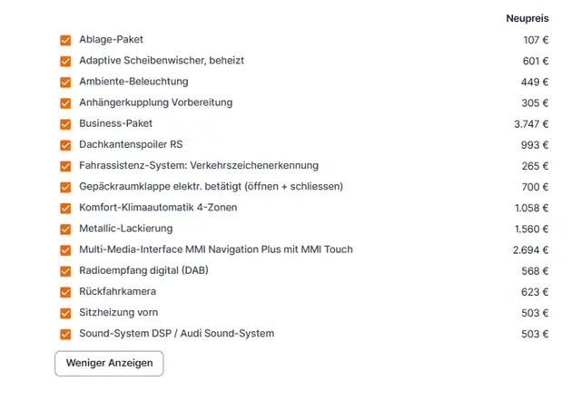
Task: Deselect Komfort-Klimaautomatik 4-Zonen checkbox
Action: (65, 208)
